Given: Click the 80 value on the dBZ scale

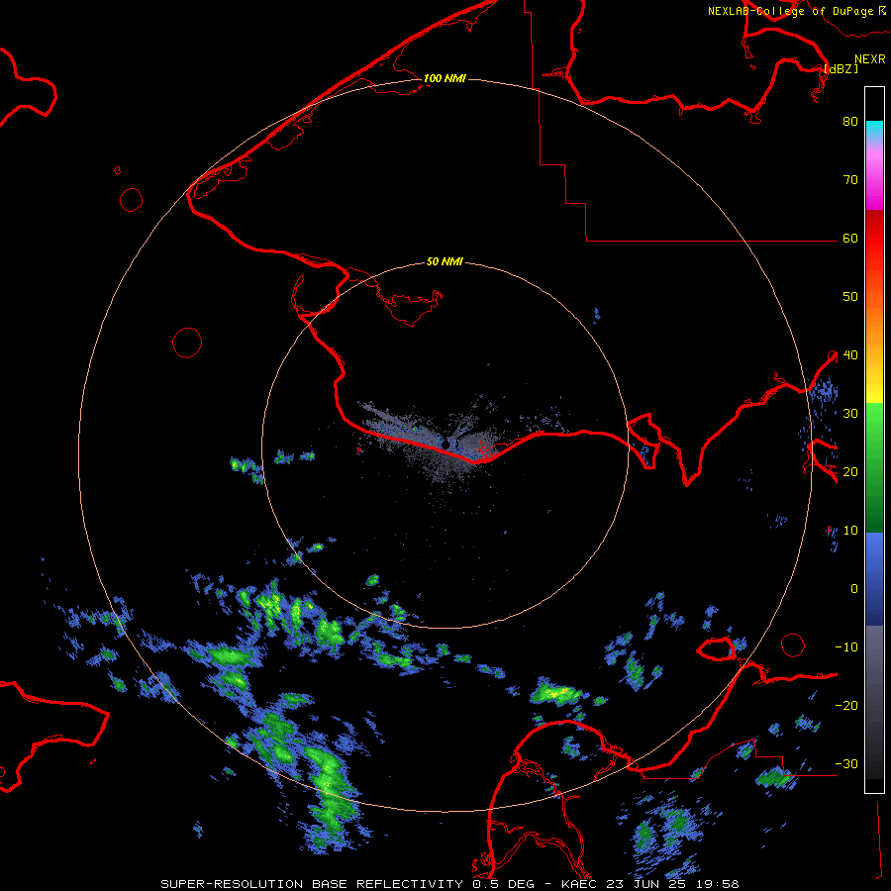Looking at the screenshot, I should (850, 122).
